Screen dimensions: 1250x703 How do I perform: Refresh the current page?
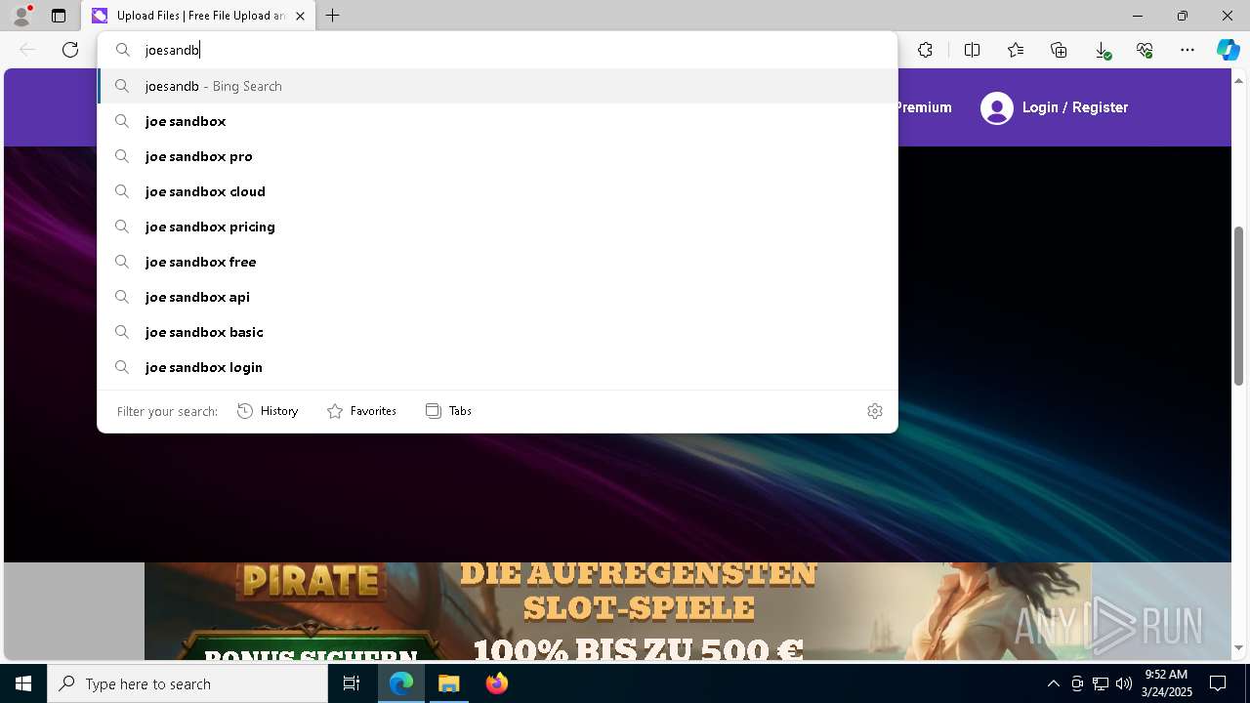pos(70,50)
